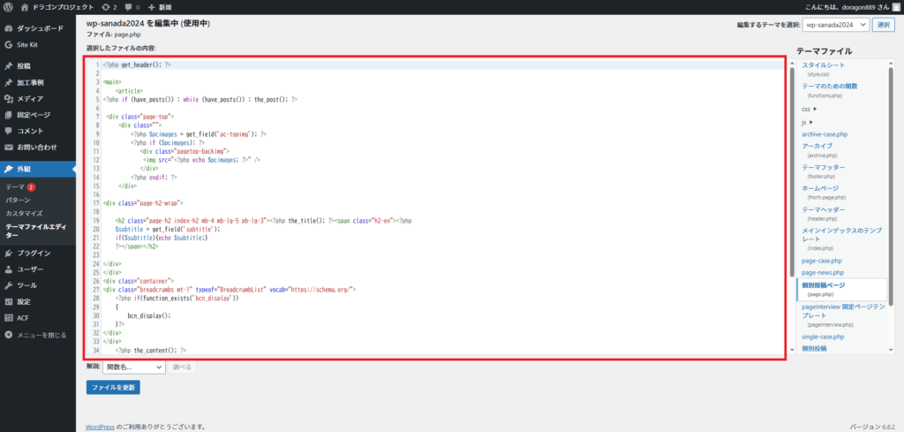
Task: Open ダッシュボード from the sidebar
Action: 39,28
